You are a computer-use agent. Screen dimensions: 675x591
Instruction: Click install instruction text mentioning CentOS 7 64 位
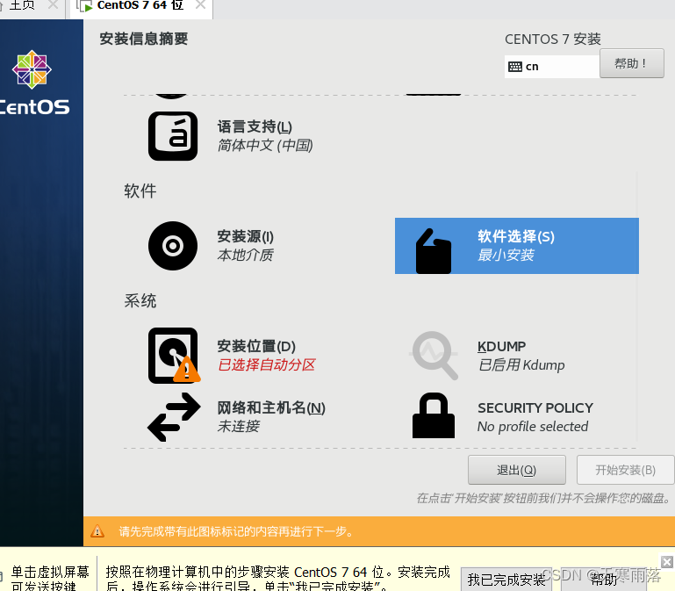coord(277,578)
